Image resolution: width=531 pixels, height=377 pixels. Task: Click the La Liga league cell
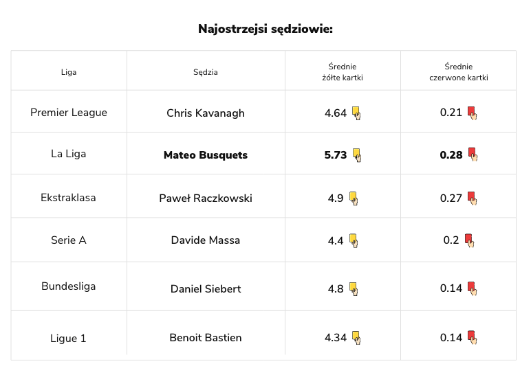[x=69, y=155]
